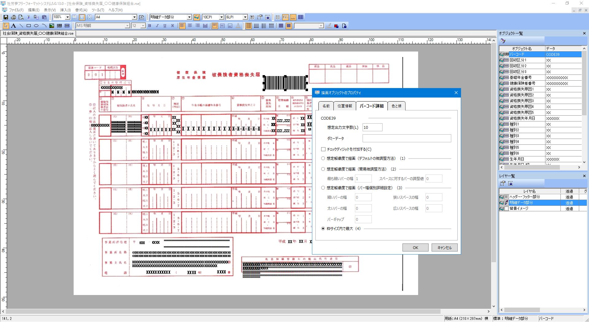Open the A4 paper size dropdown
The width and height of the screenshot is (589, 322).
pos(134,17)
